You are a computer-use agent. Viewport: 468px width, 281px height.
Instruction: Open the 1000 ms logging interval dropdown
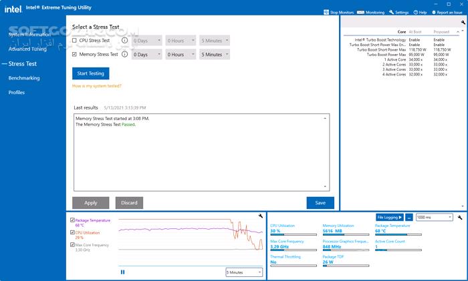point(435,217)
